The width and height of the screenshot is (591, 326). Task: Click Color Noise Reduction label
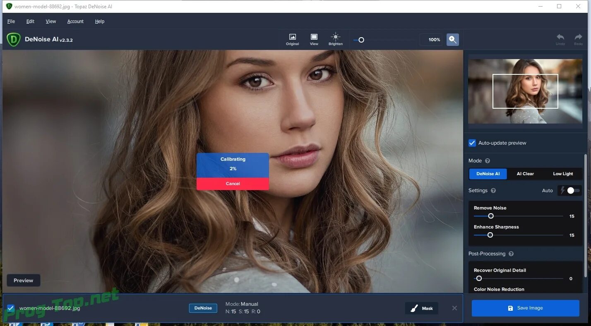[499, 289]
